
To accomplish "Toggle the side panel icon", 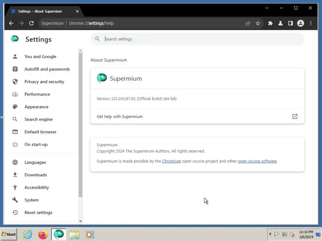I will (x=290, y=23).
